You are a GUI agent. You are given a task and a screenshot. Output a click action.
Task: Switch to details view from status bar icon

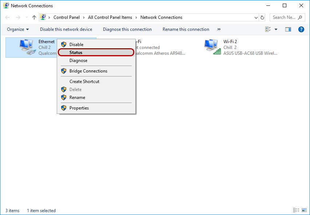[296, 210]
